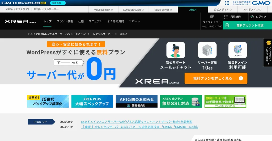Open the VALUE-DOMAIN 独自ドメイン banner
The width and height of the screenshot is (272, 141).
pos(225,101)
